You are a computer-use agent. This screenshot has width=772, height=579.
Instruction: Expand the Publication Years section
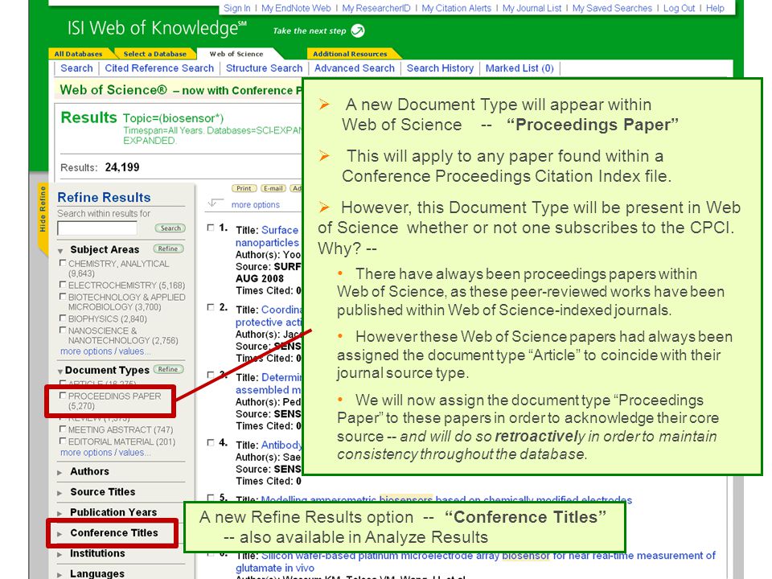[60, 514]
